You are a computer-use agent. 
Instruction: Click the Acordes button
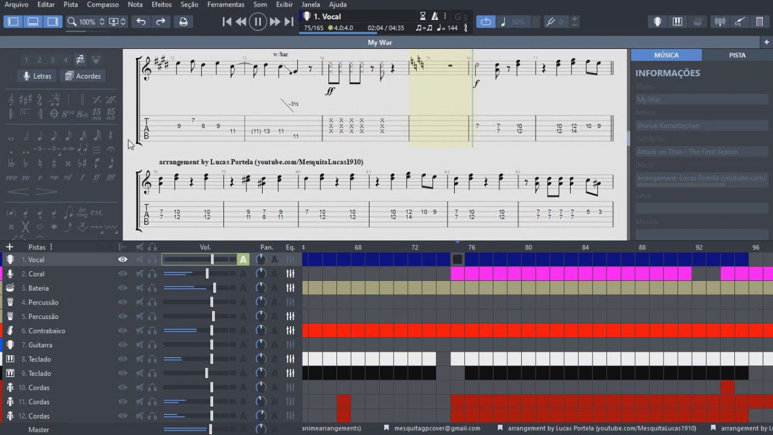pyautogui.click(x=83, y=76)
